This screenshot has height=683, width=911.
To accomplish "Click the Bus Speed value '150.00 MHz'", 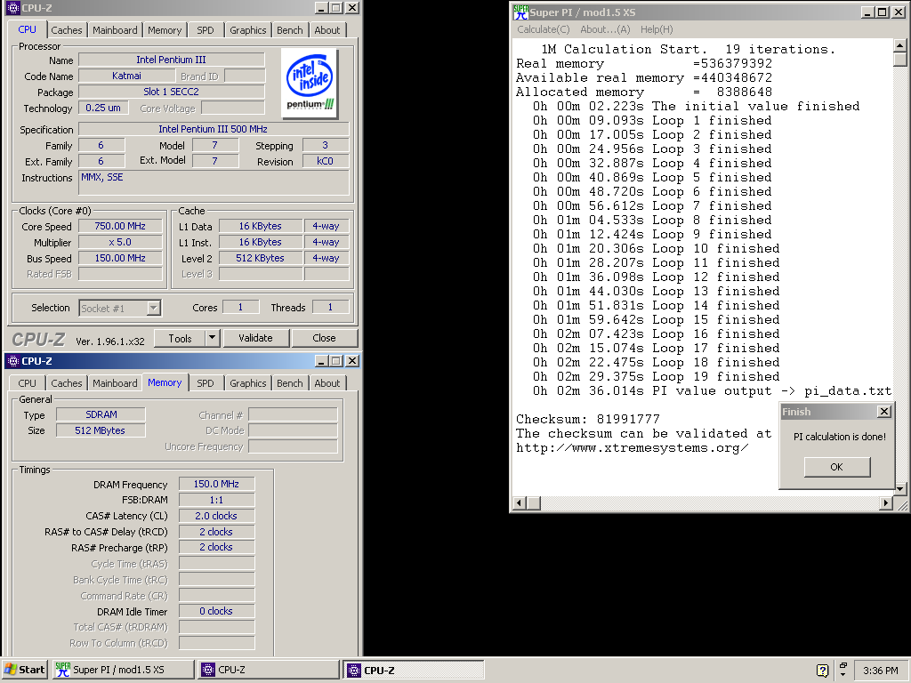I will click(120, 258).
